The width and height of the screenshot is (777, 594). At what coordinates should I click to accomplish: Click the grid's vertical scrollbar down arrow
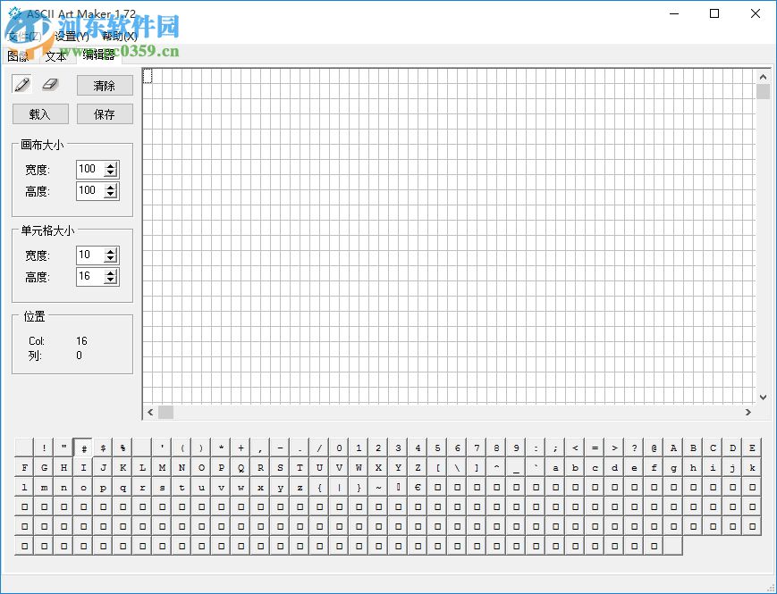tap(763, 397)
